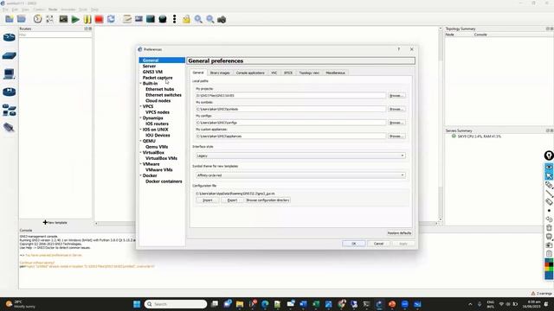The height and width of the screenshot is (311, 554).
Task: Click the Open project folder toolbar icon
Action: [x=22, y=19]
